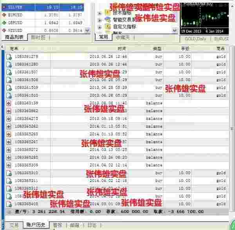Click the EURUSD symbol name

(x=15, y=15)
